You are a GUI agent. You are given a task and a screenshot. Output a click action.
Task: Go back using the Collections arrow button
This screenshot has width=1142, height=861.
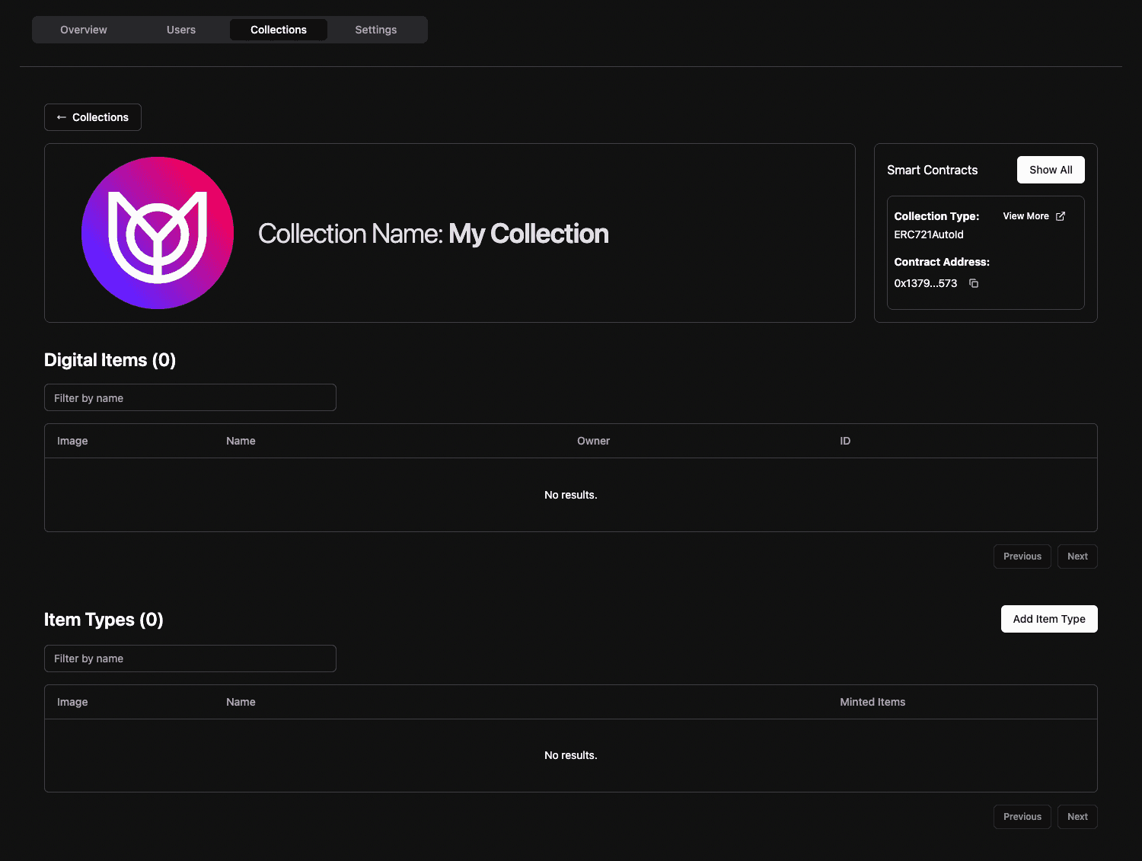pyautogui.click(x=93, y=117)
